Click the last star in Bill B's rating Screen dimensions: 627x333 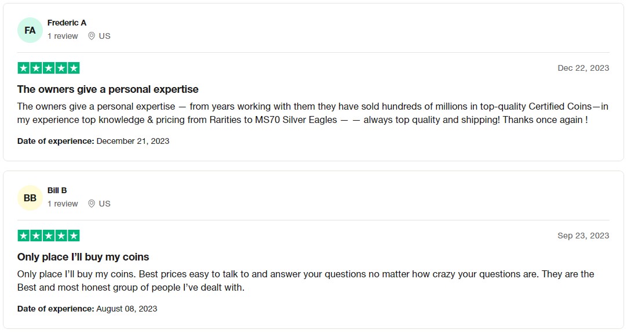[x=74, y=236]
